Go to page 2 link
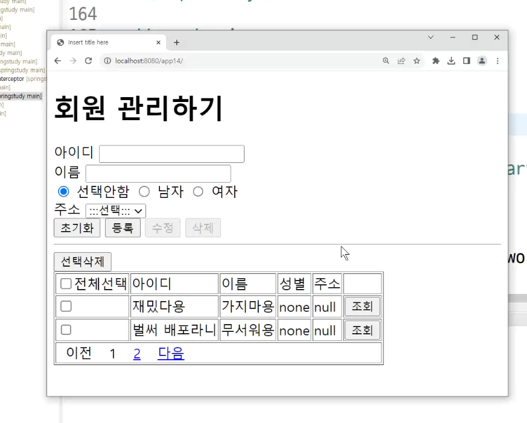This screenshot has height=423, width=527. point(137,354)
